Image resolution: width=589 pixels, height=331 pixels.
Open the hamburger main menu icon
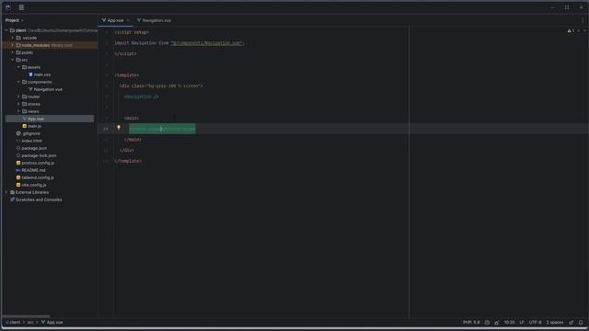coord(21,7)
